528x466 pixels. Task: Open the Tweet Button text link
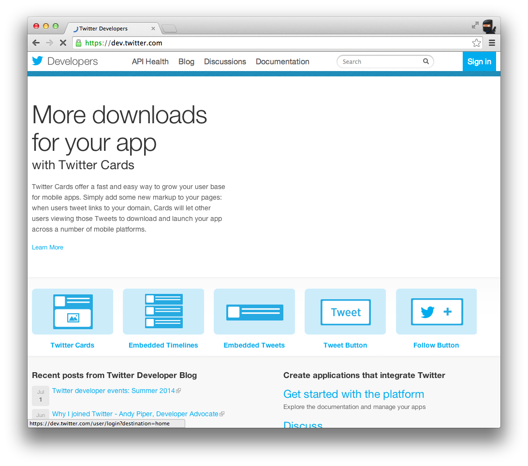coord(345,345)
